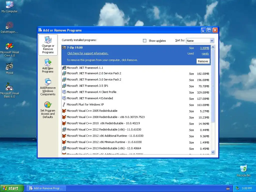Click the system tray icon beside the clock
The width and height of the screenshot is (256, 192).
(x=237, y=188)
